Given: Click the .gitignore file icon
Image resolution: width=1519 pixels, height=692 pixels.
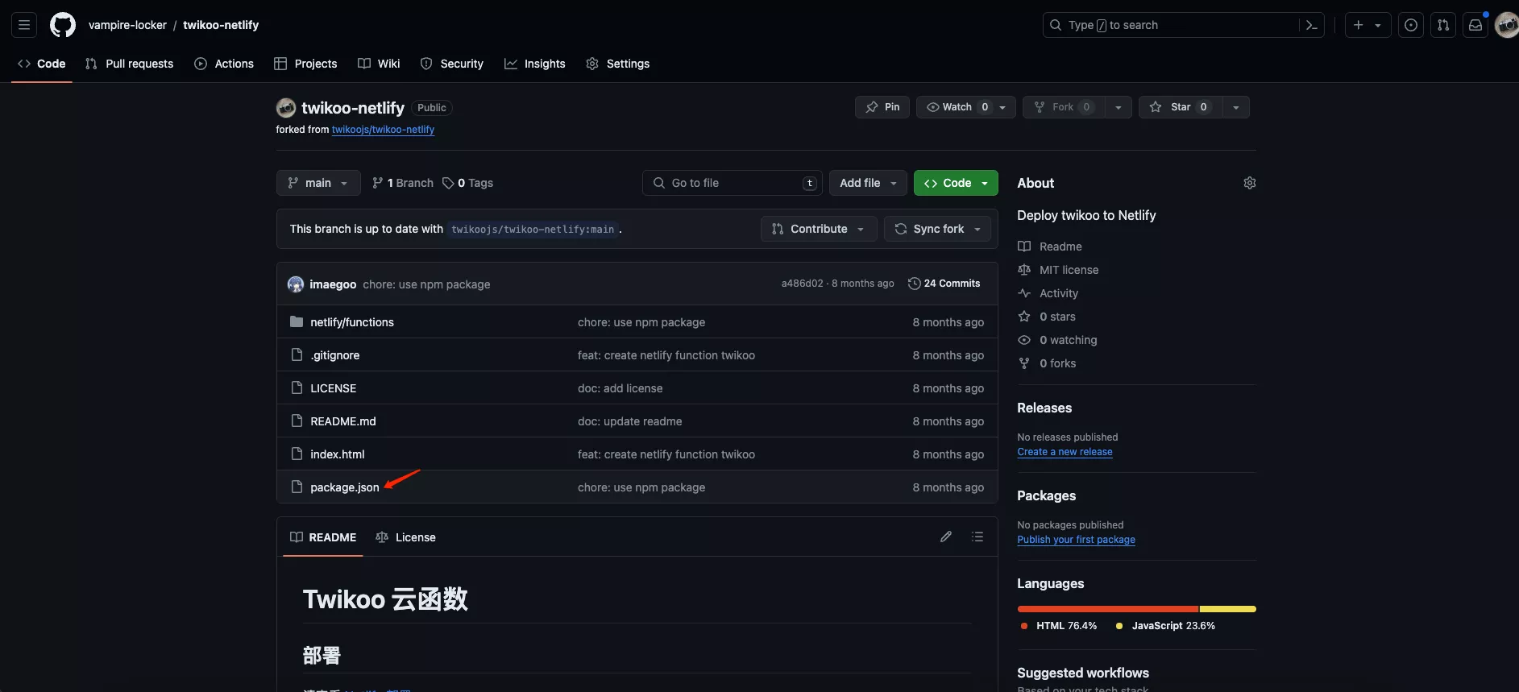Looking at the screenshot, I should point(297,355).
